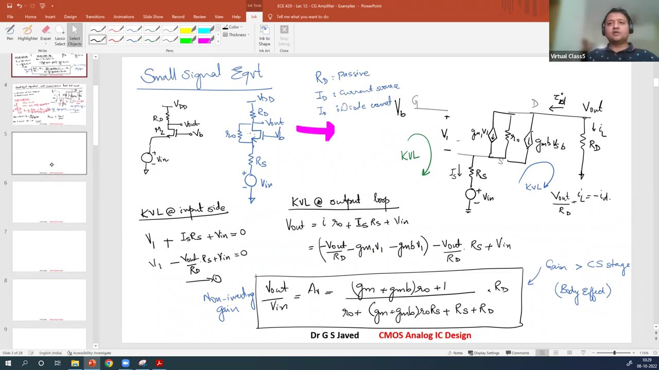The height and width of the screenshot is (370, 659).
Task: Switch to Reading View
Action: (569, 353)
